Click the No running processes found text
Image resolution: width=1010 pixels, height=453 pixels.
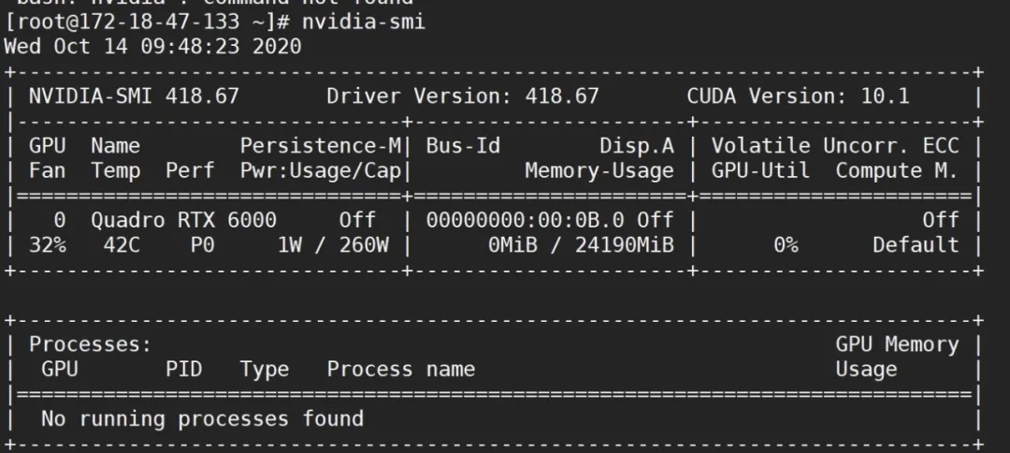point(202,419)
